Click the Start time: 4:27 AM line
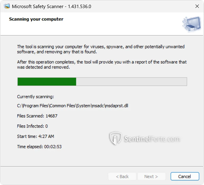The width and height of the screenshot is (204, 185). (x=35, y=136)
